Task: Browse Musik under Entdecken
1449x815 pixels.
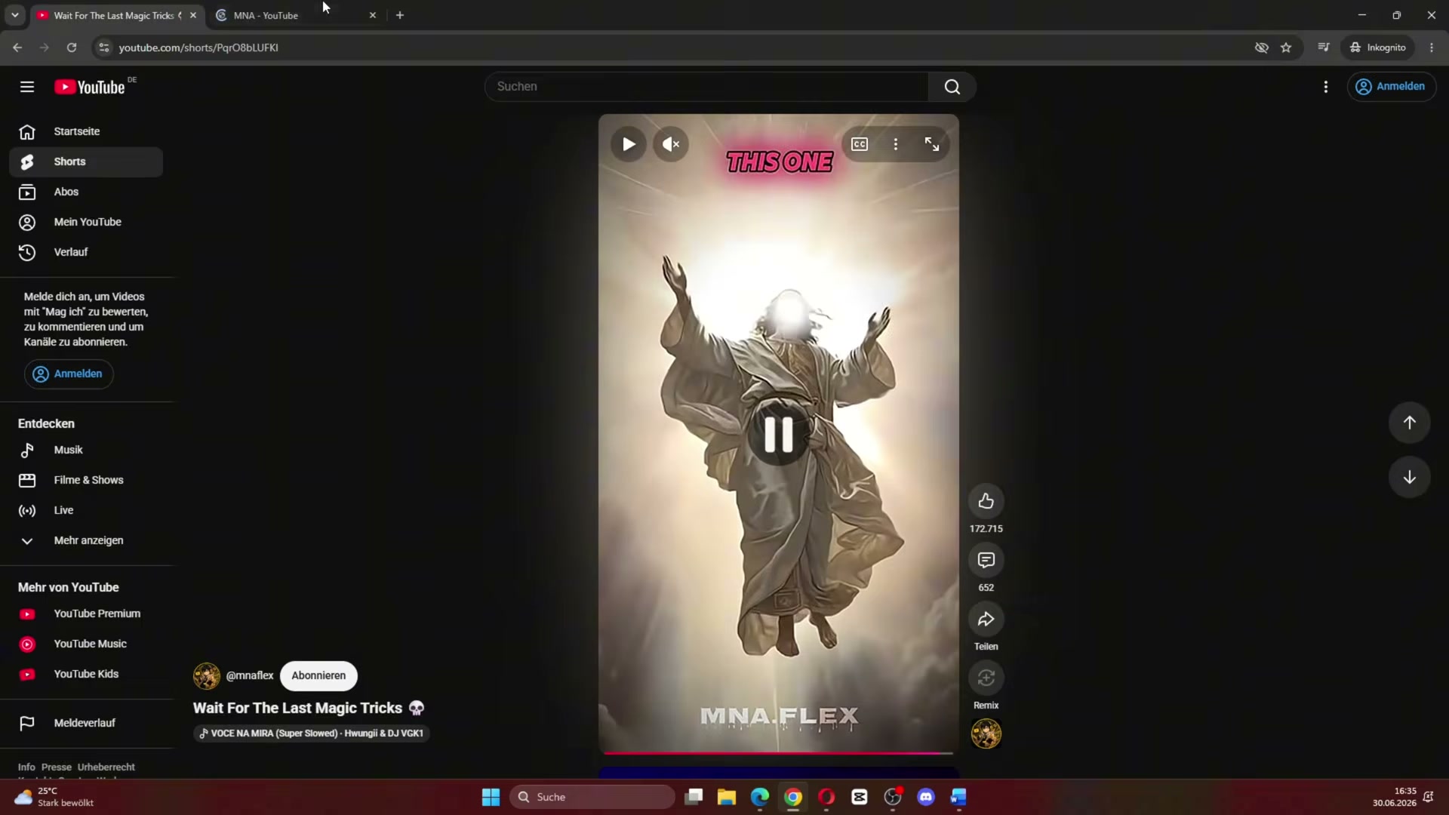Action: coord(86,450)
